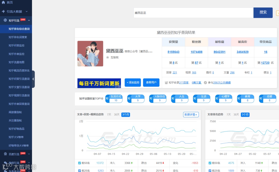The height and width of the screenshot is (172, 279).
Task: Click the 知 icon on 恋爱 topic
Action: (261, 98)
